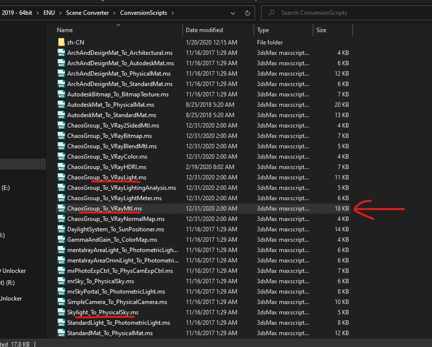
Task: Expand the chevron after ENU breadcrumb
Action: coord(61,13)
